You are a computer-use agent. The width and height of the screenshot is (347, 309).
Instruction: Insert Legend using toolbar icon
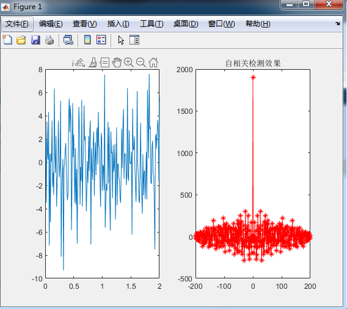pos(101,40)
